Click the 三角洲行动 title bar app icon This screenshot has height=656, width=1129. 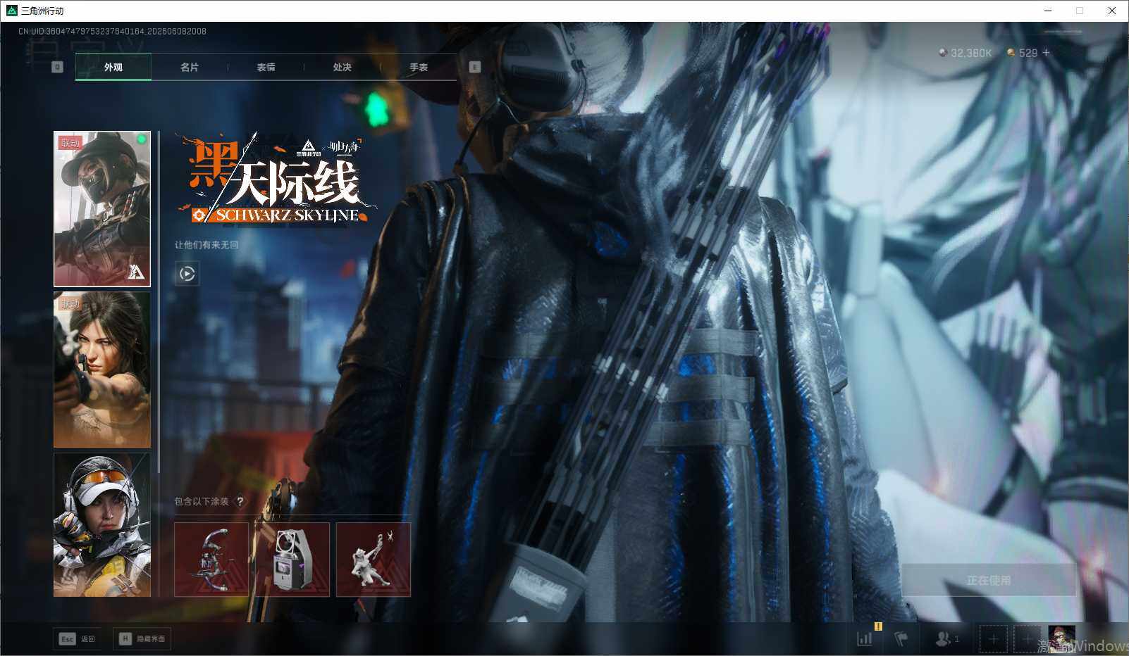tap(11, 11)
